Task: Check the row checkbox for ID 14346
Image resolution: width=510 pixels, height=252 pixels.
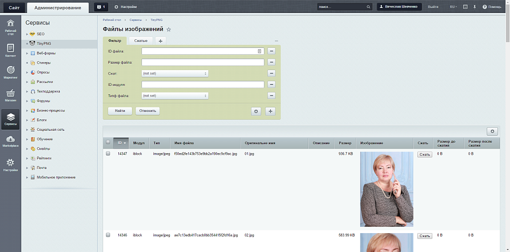Action: click(x=108, y=235)
